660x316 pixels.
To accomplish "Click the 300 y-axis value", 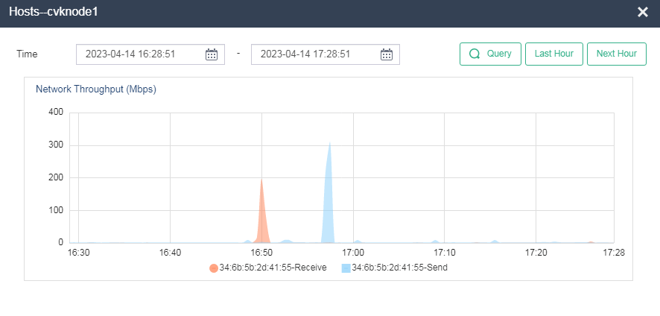I will 56,145.
